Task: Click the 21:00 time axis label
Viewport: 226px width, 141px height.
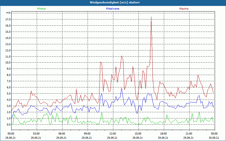Action: tap(189, 133)
